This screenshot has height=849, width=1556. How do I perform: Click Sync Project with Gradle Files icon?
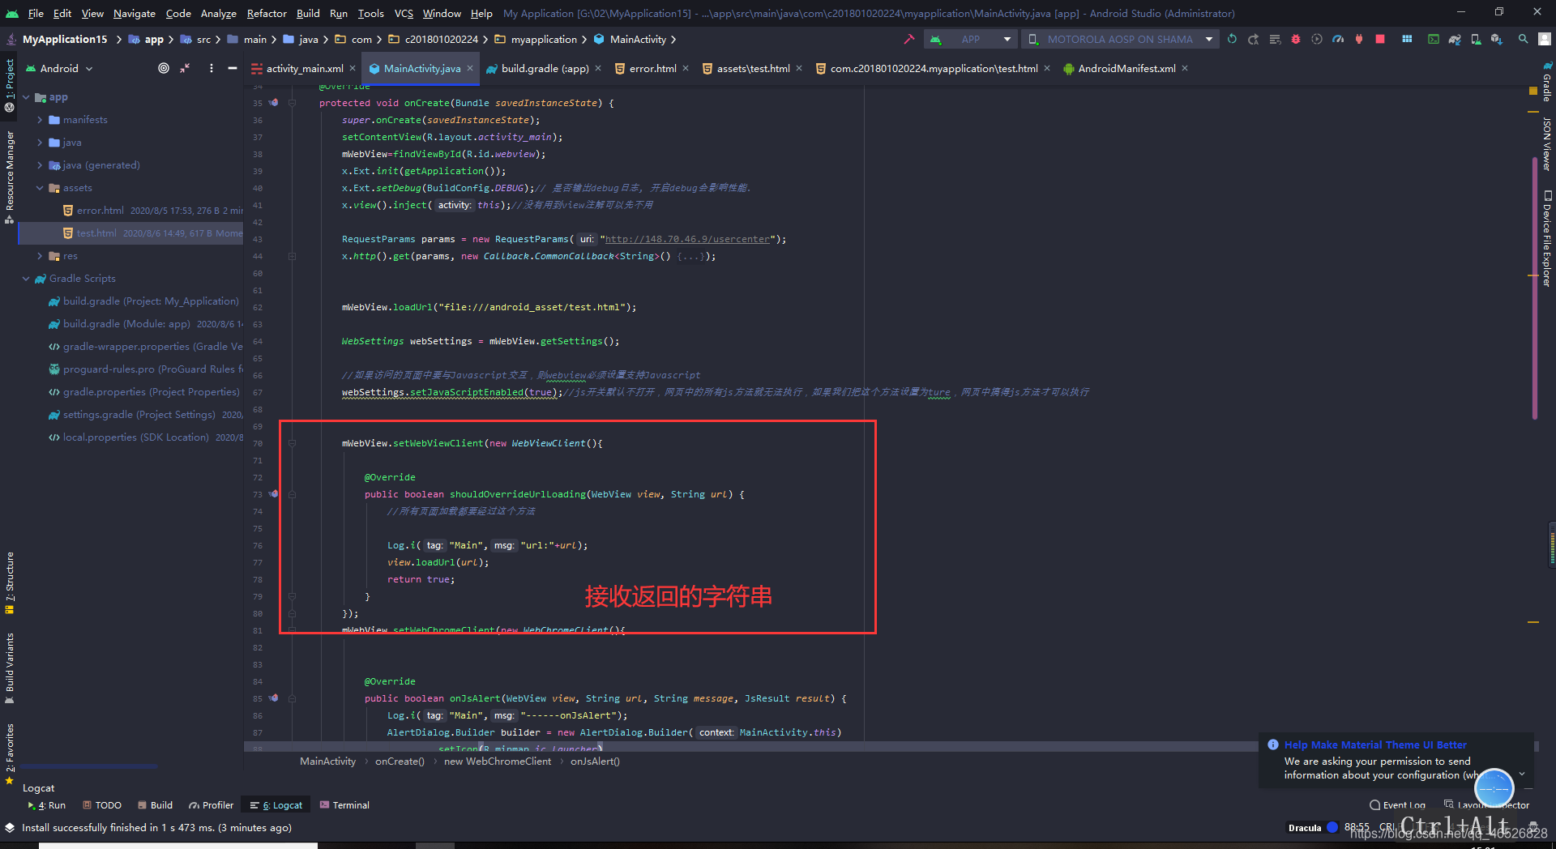(1455, 39)
